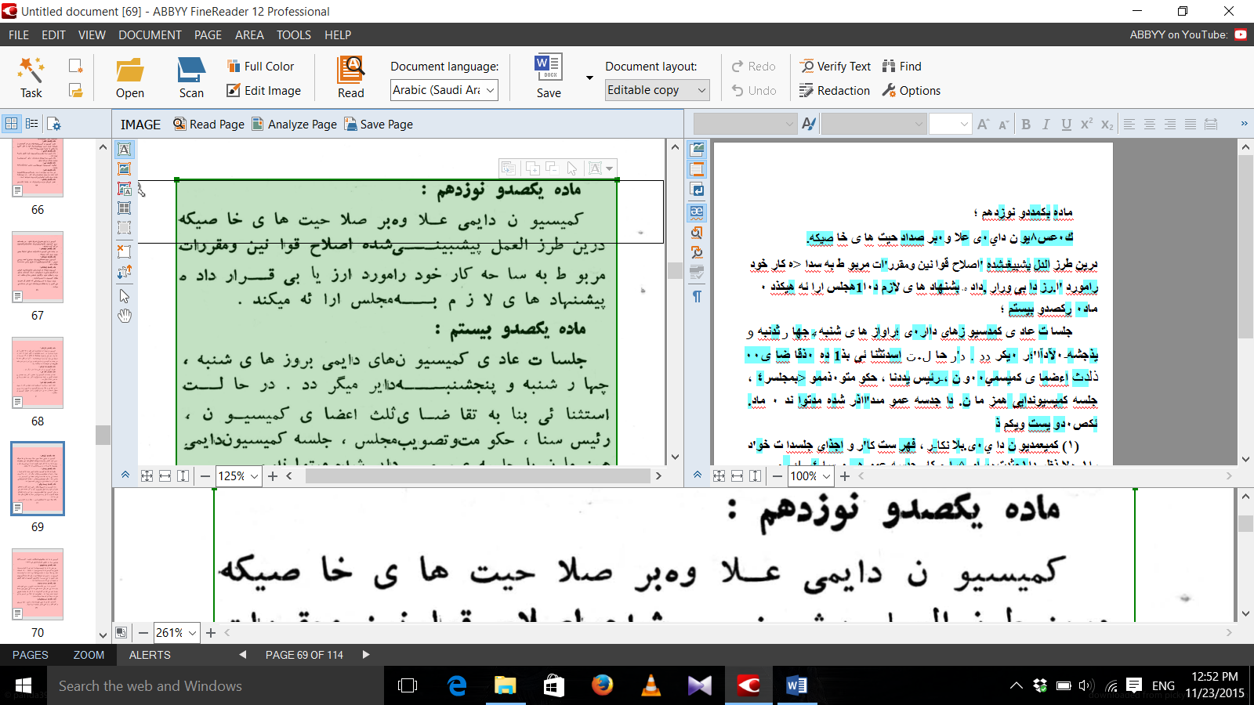Viewport: 1254px width, 705px height.
Task: Open page properties icon in Pages pane
Action: [54, 124]
